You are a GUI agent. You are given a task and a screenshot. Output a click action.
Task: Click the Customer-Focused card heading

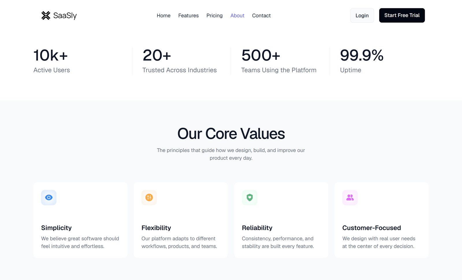372,228
